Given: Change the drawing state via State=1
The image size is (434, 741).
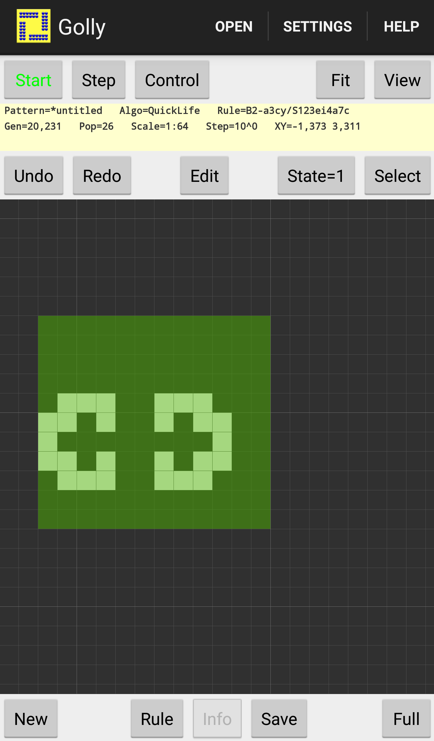Looking at the screenshot, I should click(x=316, y=175).
